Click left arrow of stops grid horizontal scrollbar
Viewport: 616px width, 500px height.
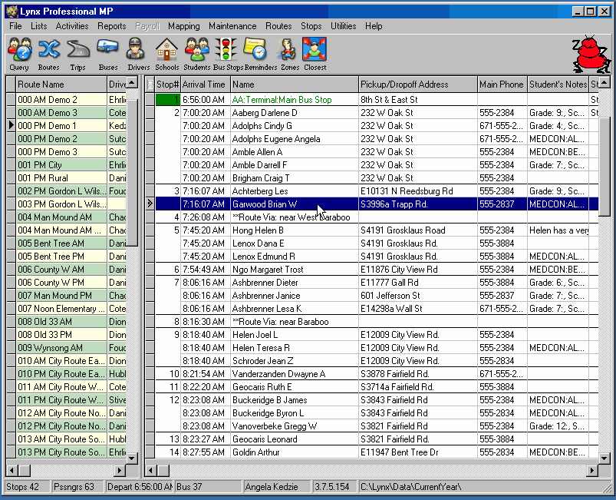coord(151,470)
